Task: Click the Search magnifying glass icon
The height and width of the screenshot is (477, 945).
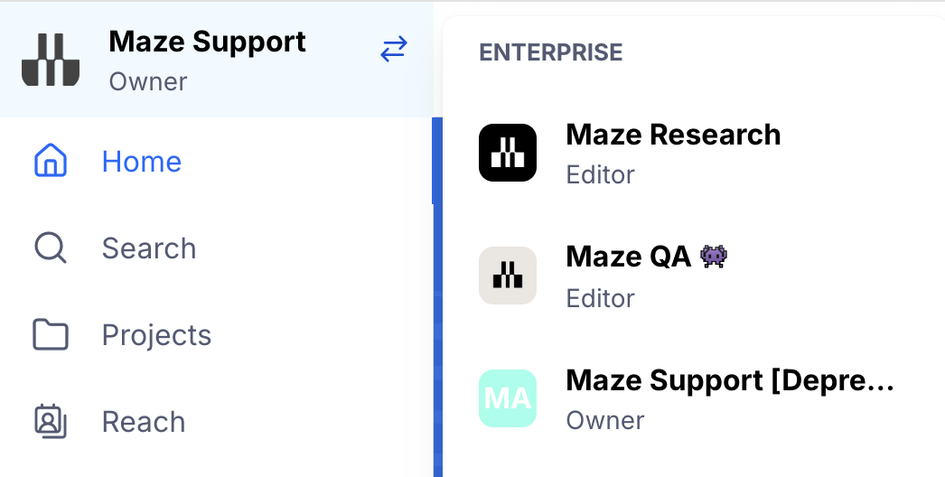Action: tap(51, 248)
